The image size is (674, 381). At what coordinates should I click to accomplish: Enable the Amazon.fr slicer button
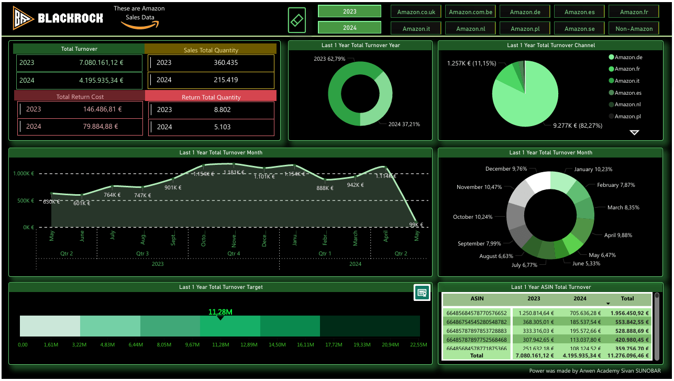634,12
